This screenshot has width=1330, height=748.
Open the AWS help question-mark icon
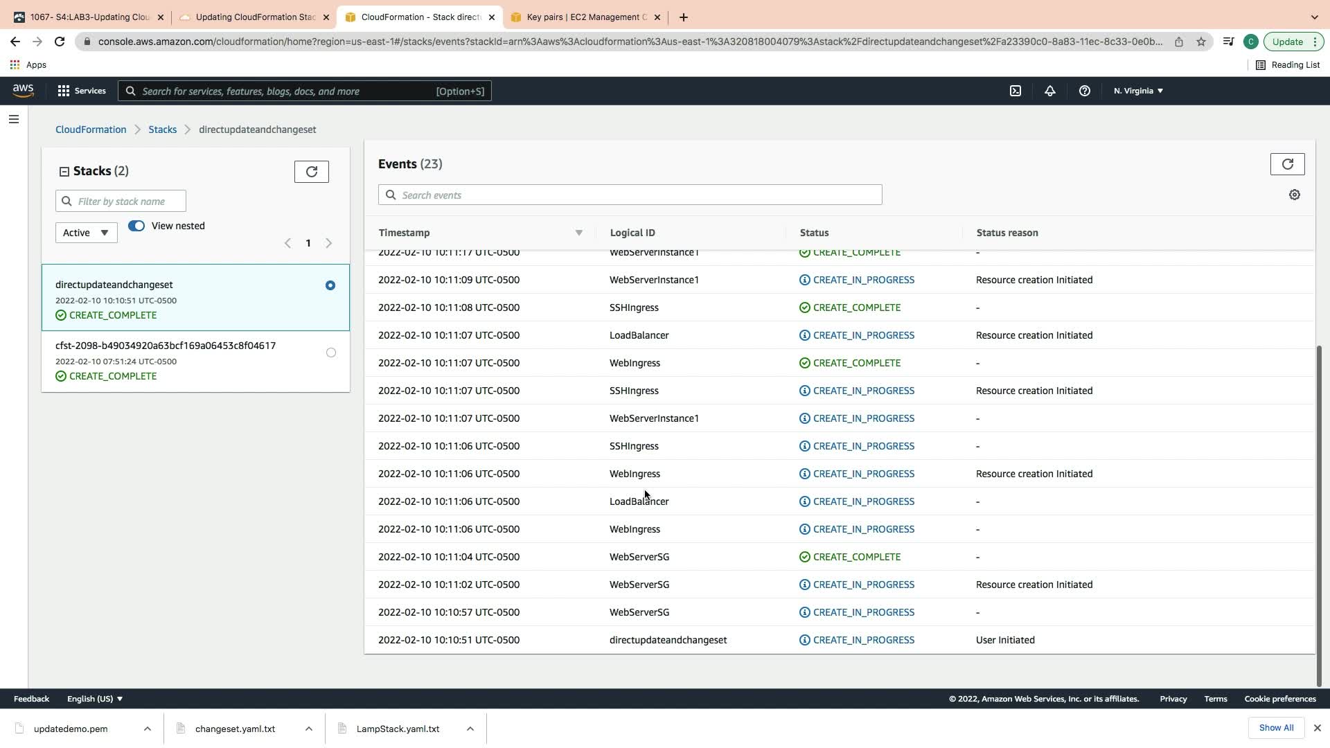click(x=1085, y=91)
